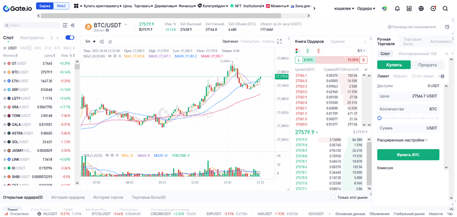Open MA indicator settings gear
457x217 pixels.
[115, 55]
